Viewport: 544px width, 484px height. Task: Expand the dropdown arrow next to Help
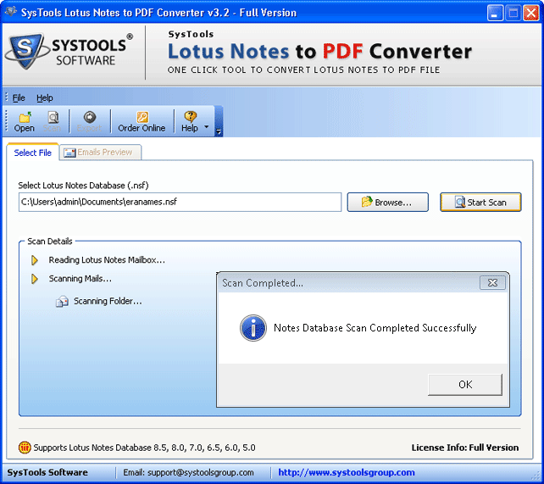tap(207, 126)
